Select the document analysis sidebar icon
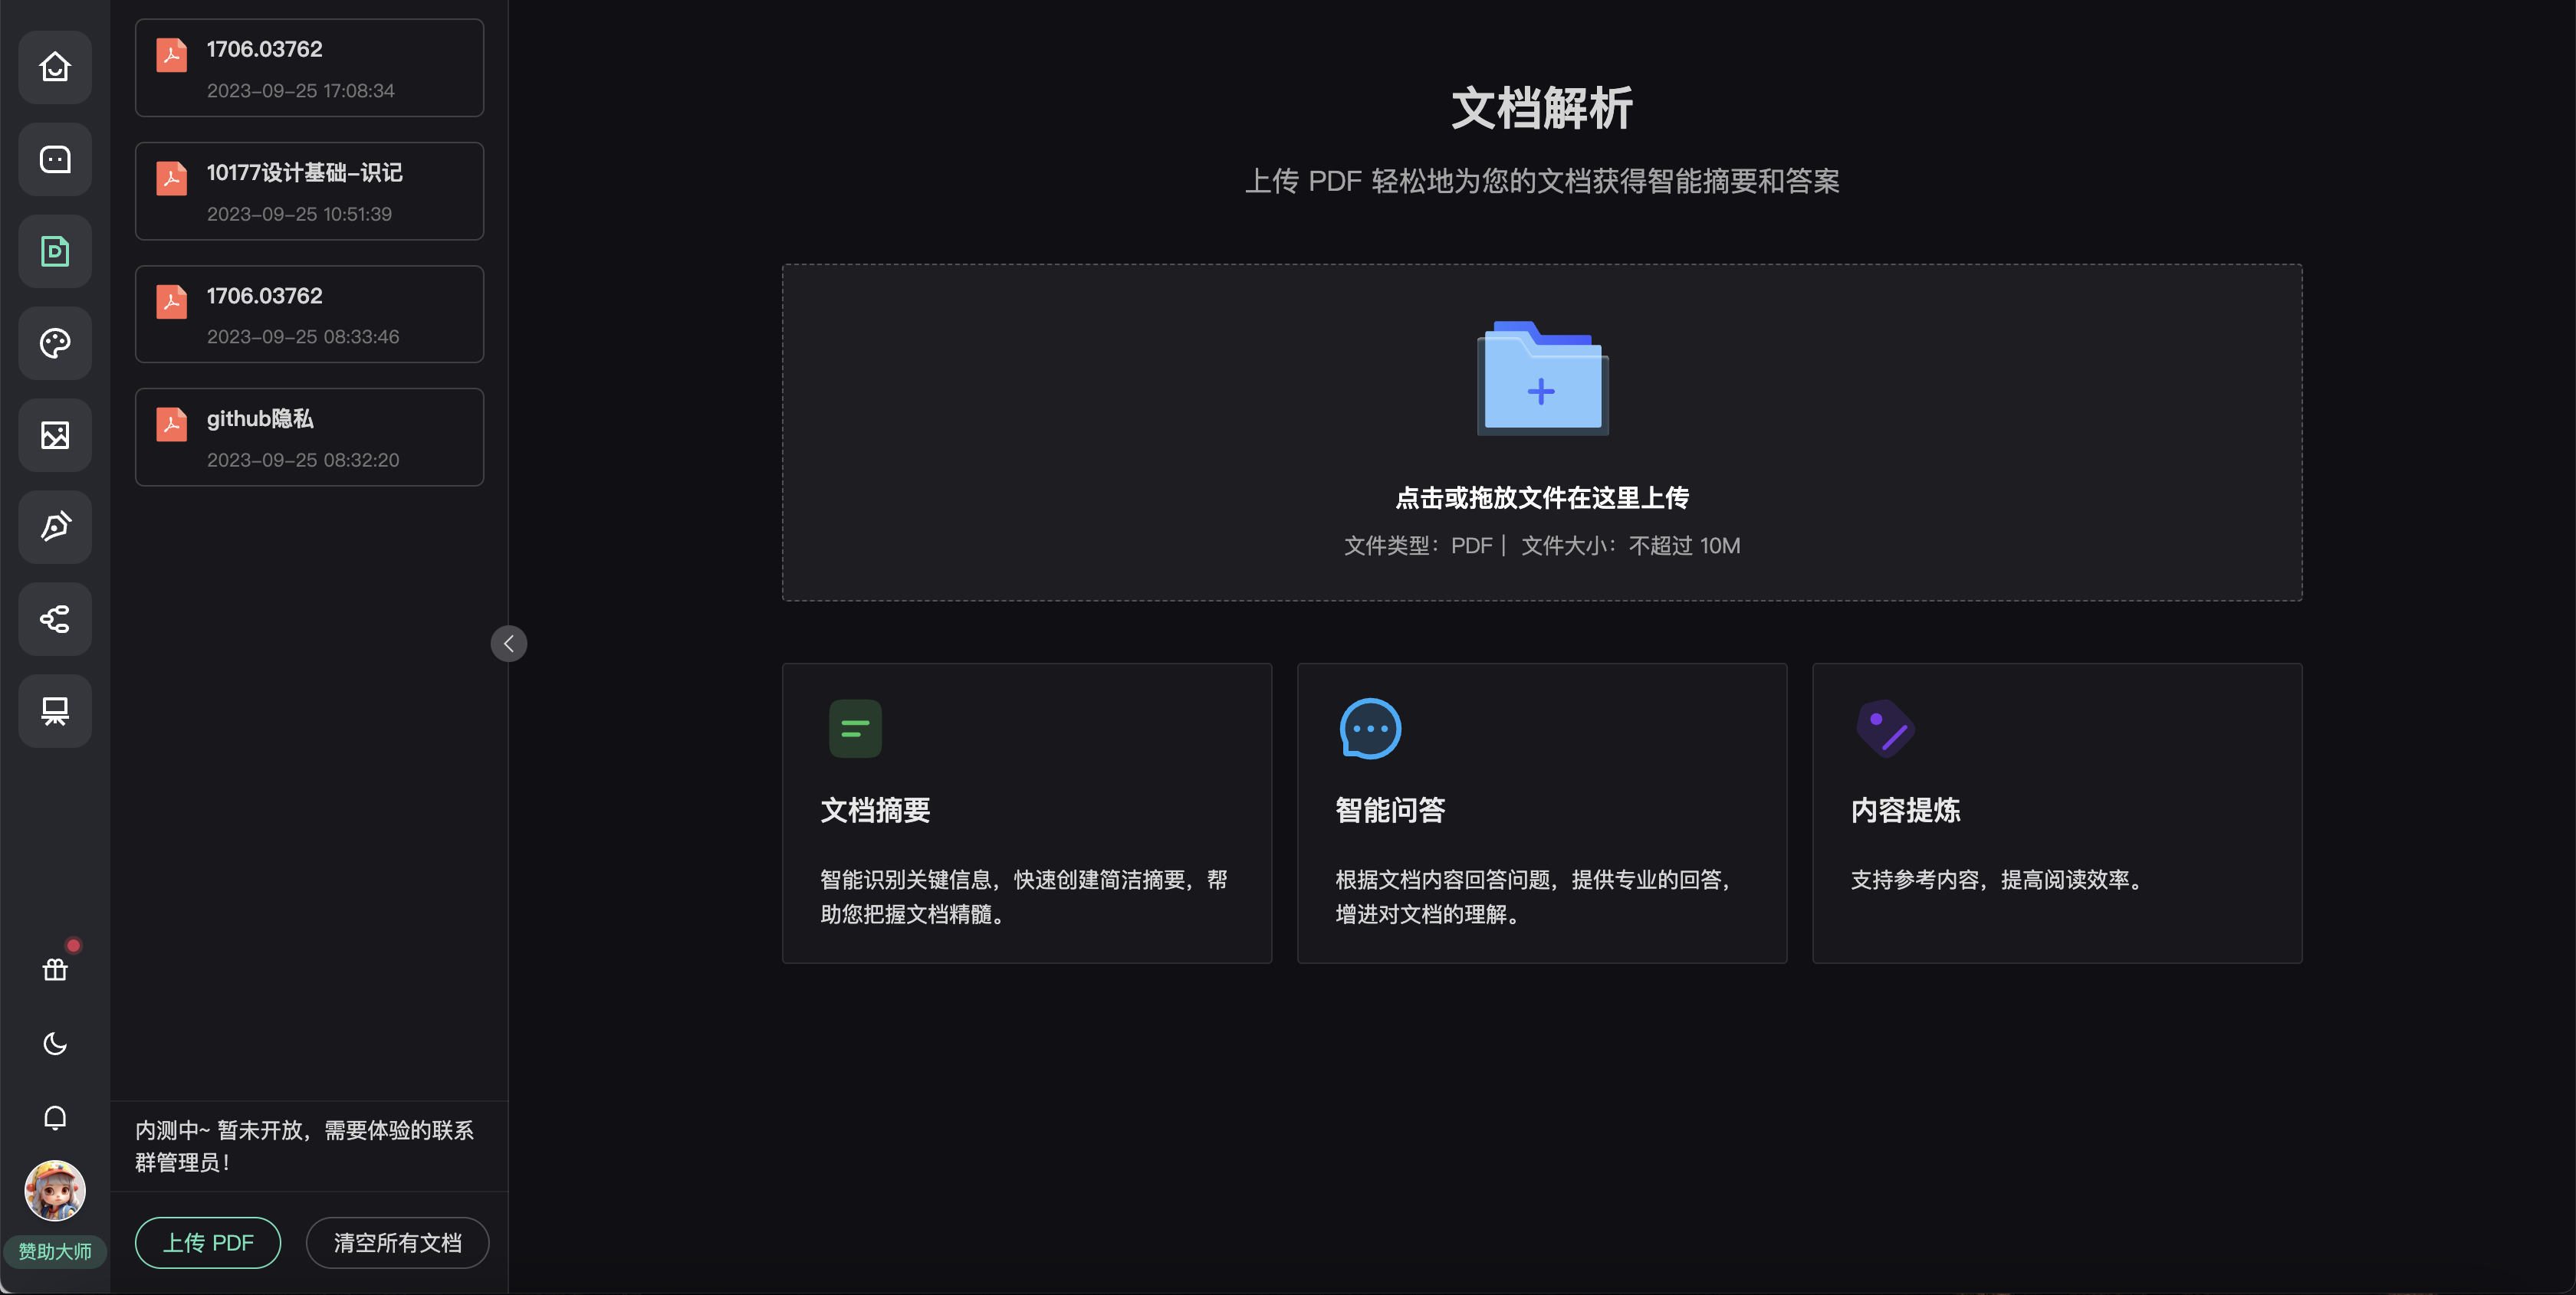 coord(55,251)
